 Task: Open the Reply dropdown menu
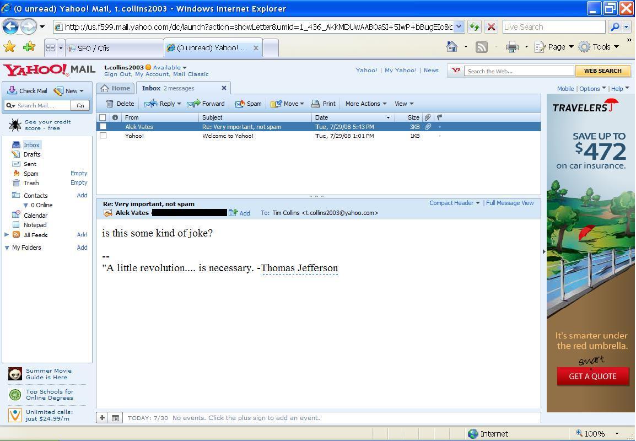point(179,104)
